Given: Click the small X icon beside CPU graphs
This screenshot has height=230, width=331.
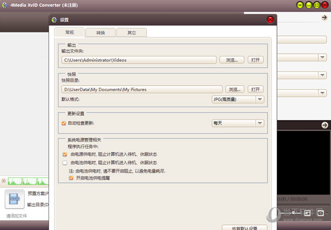Looking at the screenshot, I should click(4, 181).
